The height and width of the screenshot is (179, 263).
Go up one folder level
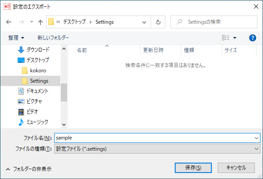(40, 22)
